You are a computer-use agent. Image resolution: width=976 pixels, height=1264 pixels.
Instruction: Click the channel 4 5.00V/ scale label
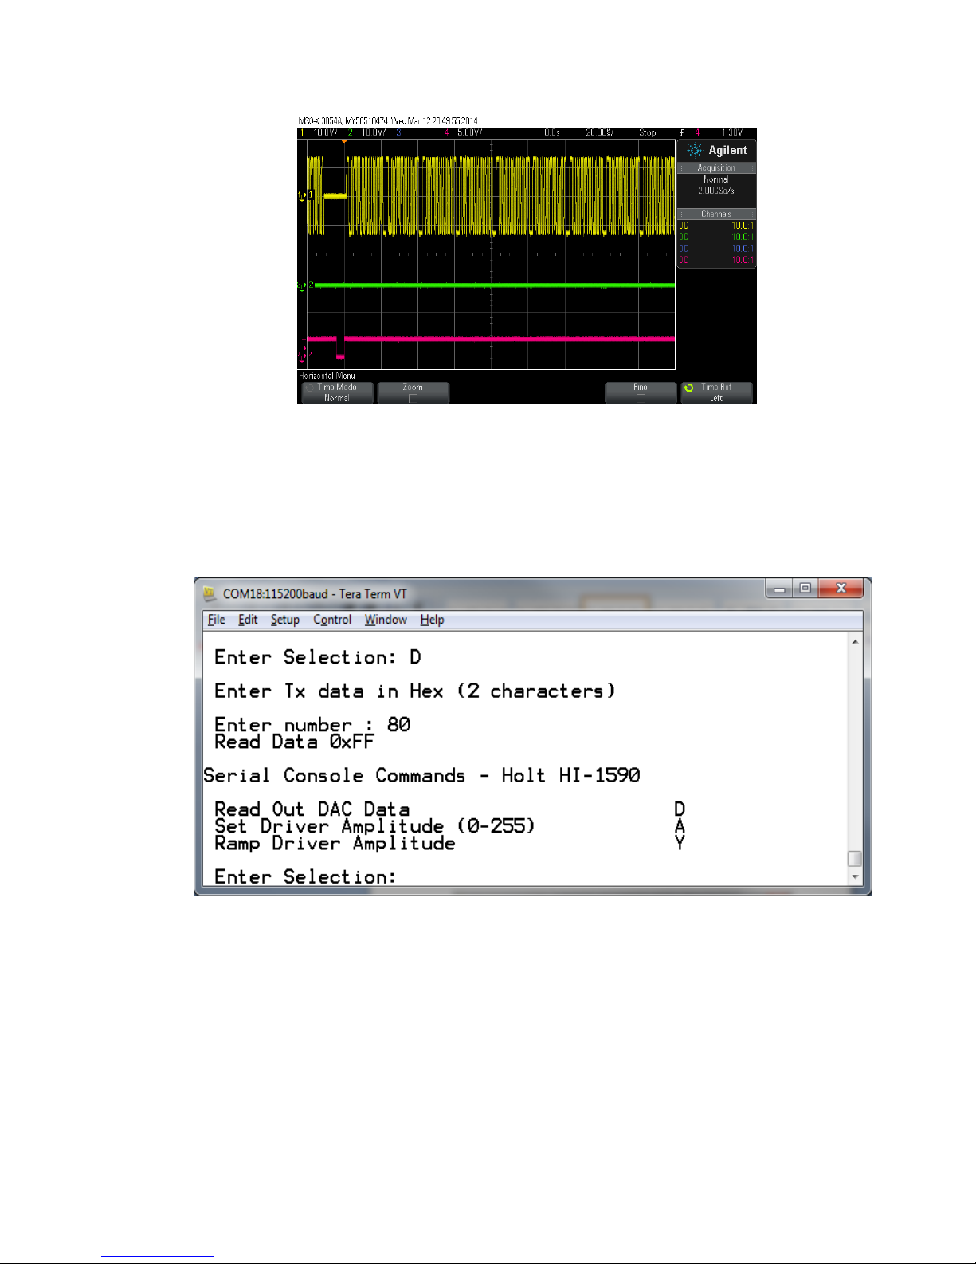click(x=469, y=132)
